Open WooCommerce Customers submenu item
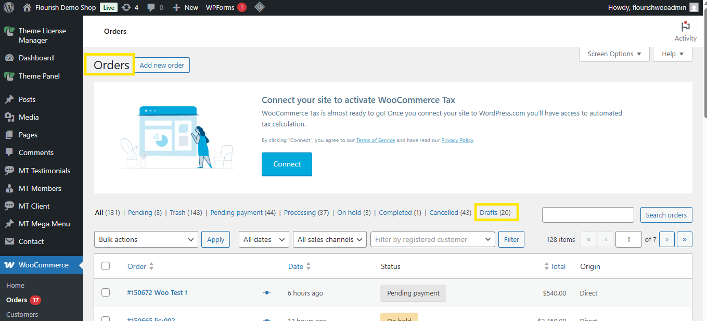 click(x=22, y=314)
